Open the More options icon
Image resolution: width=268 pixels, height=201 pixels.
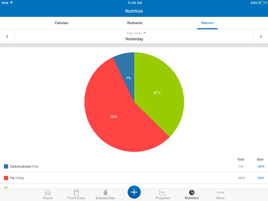point(220,193)
